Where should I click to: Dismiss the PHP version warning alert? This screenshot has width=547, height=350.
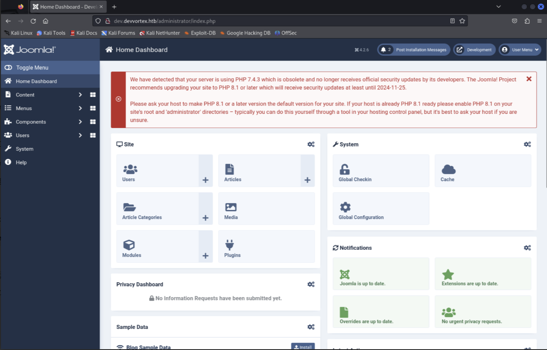click(529, 79)
